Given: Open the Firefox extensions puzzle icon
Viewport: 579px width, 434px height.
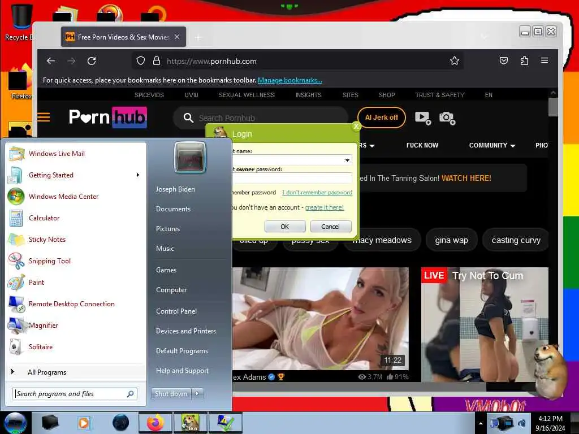Looking at the screenshot, I should point(524,60).
